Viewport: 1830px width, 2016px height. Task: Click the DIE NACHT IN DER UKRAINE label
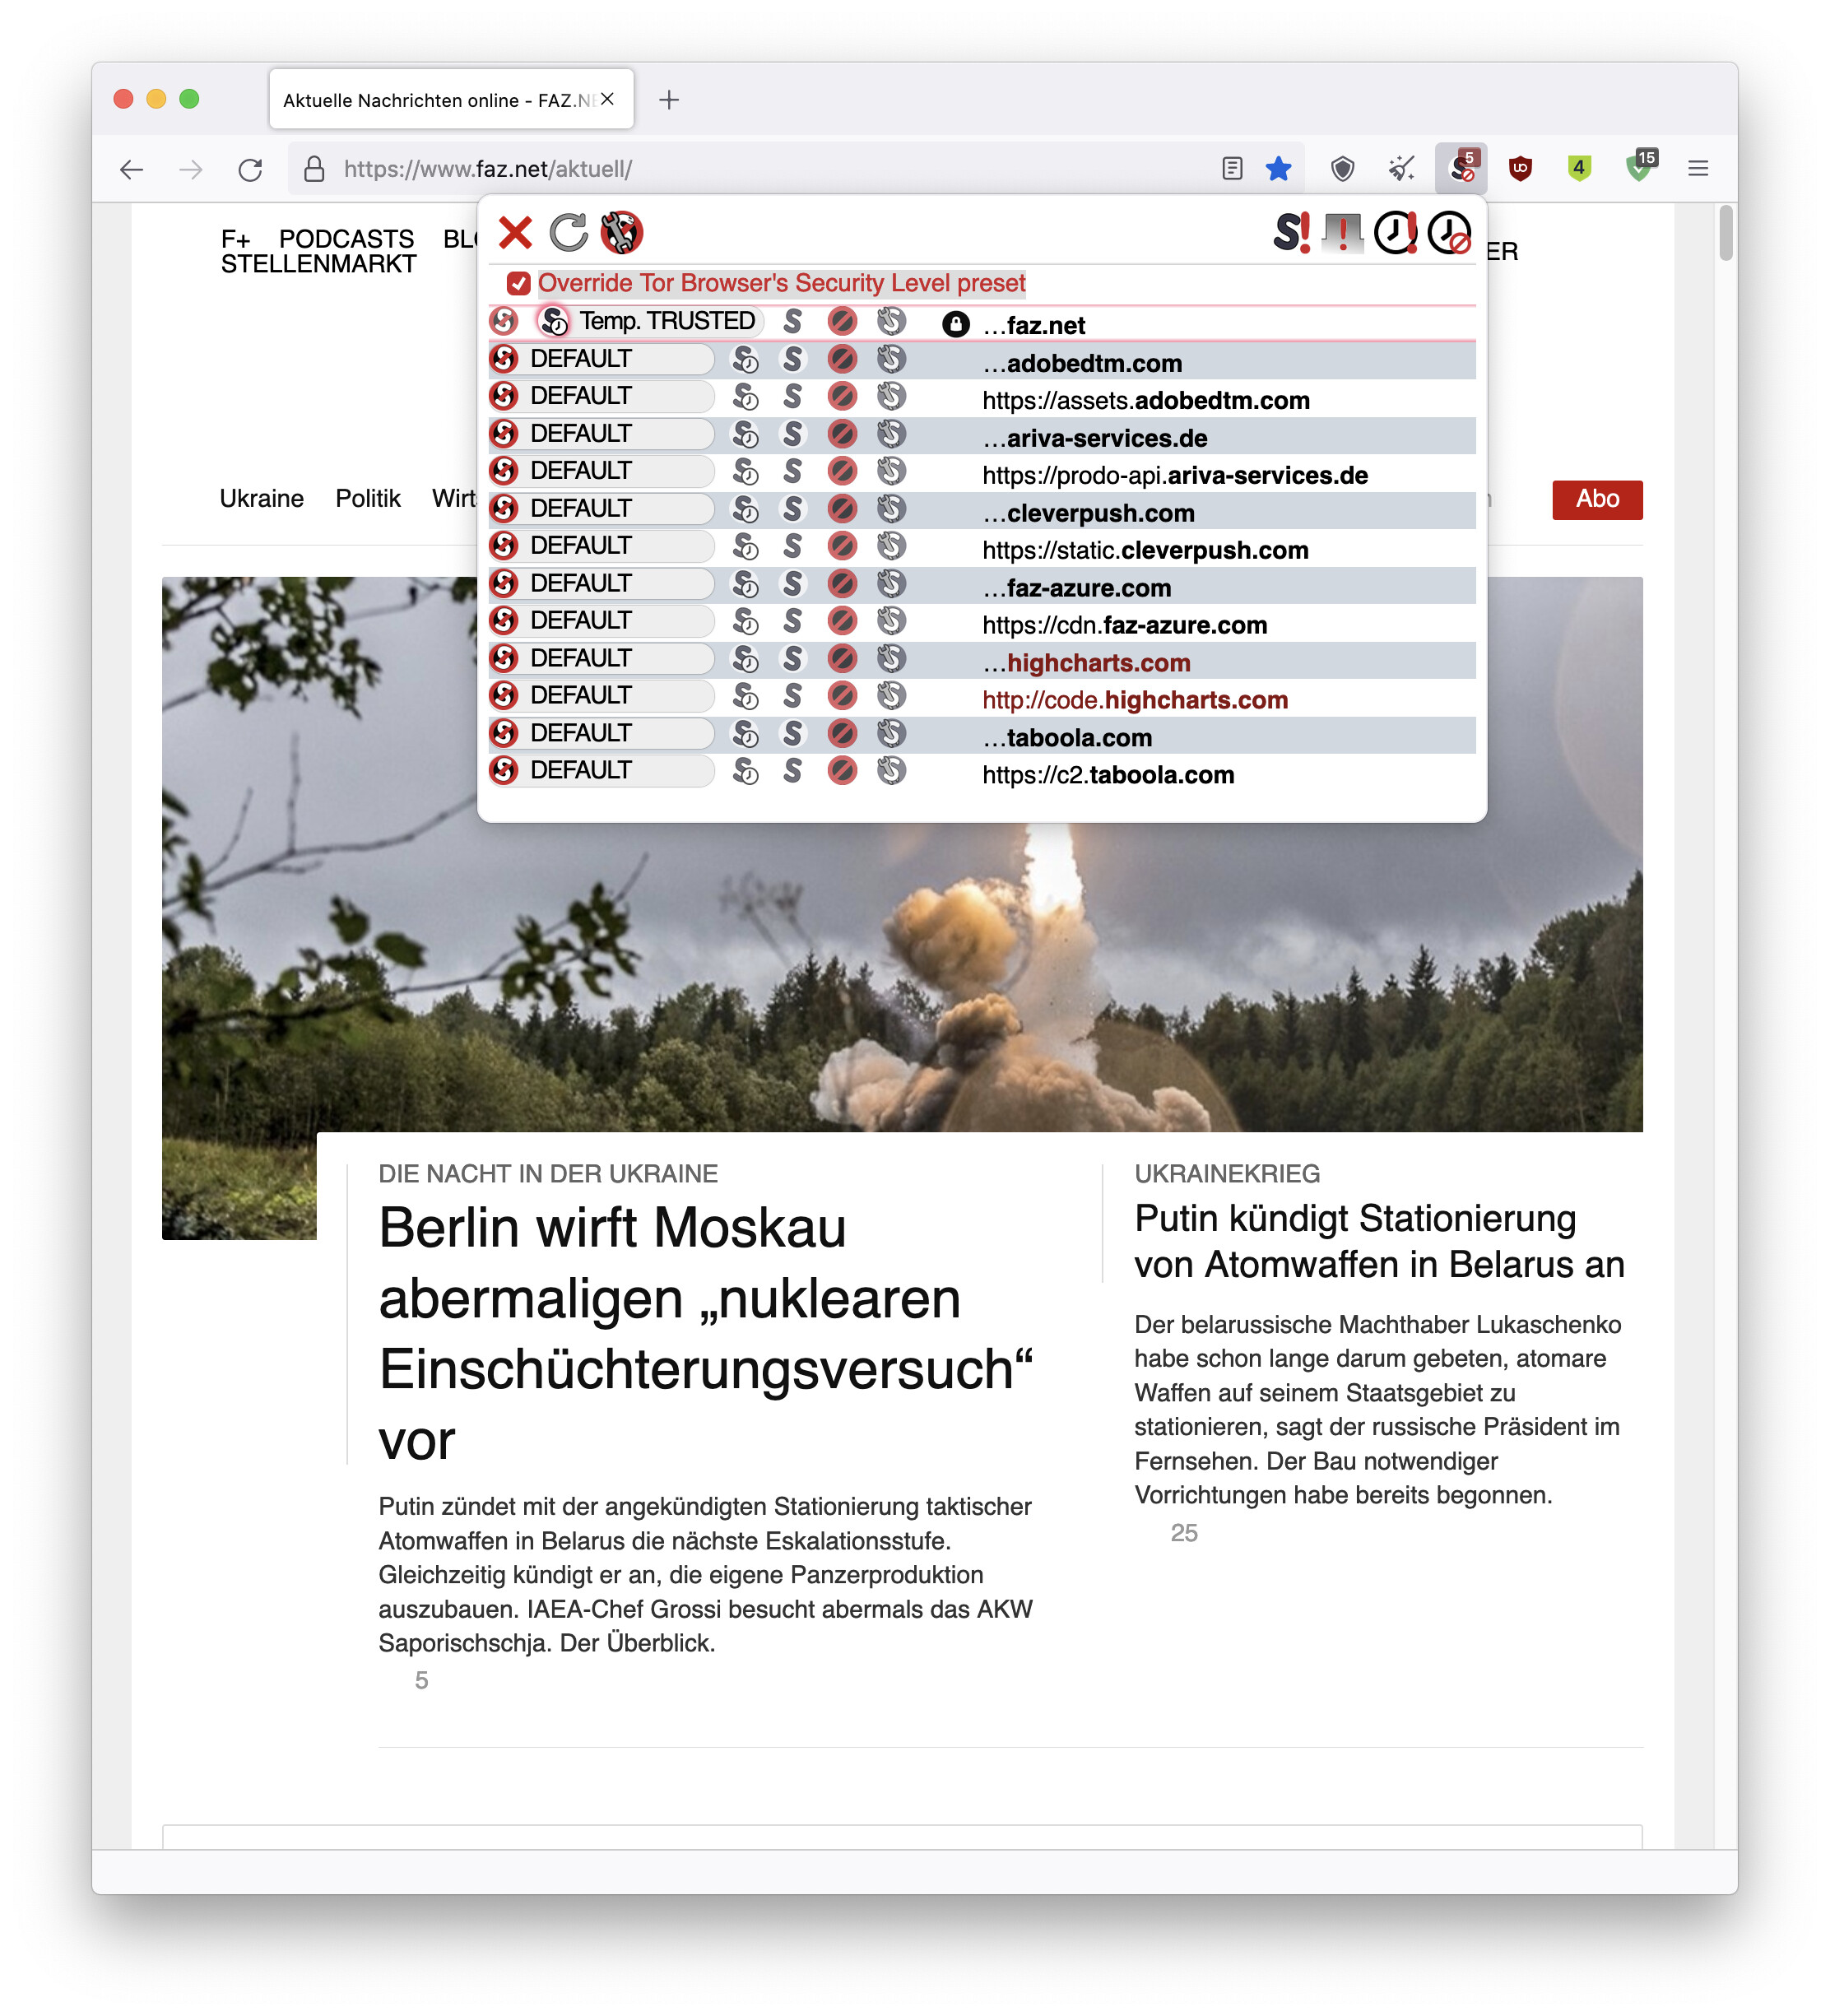click(x=548, y=1174)
